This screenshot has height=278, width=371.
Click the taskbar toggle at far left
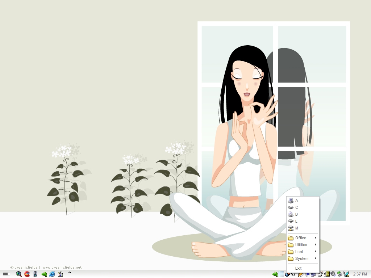7,274
